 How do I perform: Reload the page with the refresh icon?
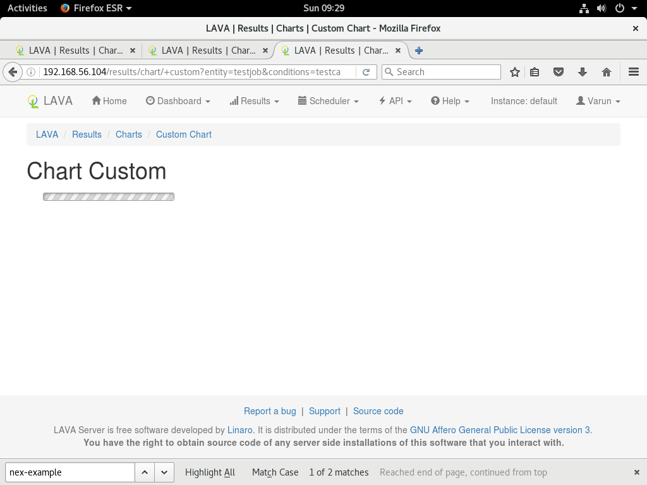(366, 72)
